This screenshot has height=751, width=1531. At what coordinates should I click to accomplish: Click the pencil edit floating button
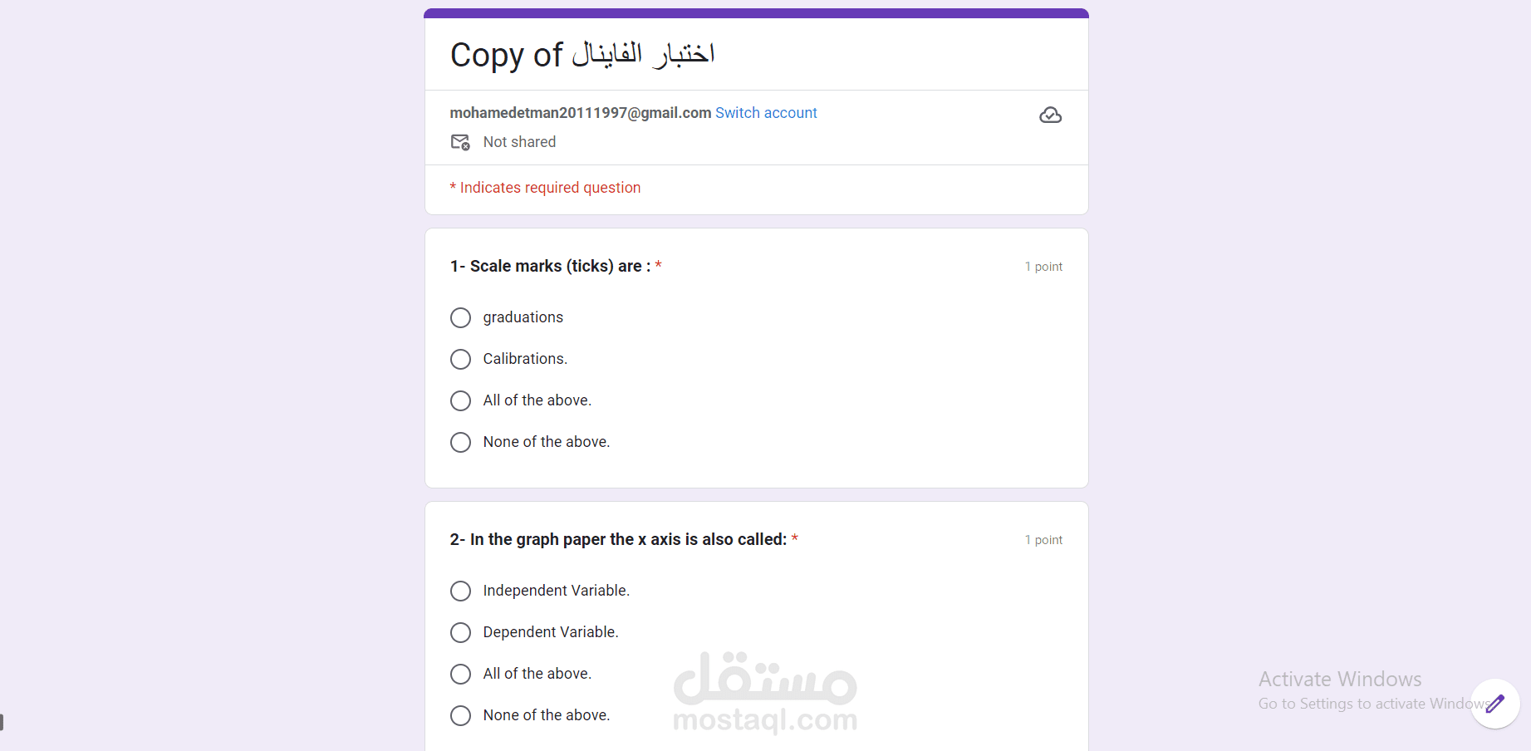(x=1494, y=704)
